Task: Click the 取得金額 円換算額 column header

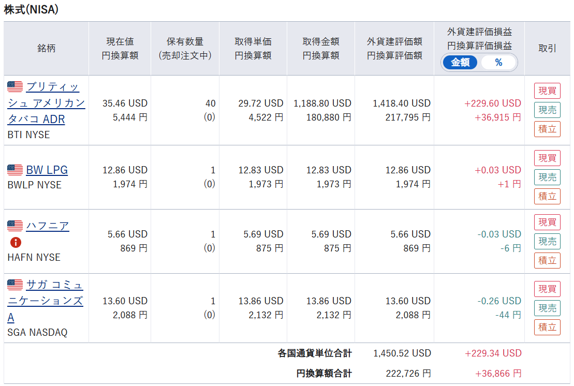Action: (321, 48)
